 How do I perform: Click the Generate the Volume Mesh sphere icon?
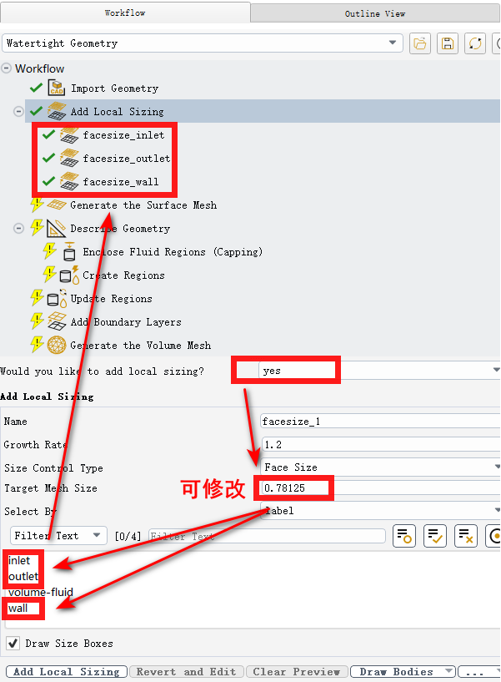[x=57, y=346]
